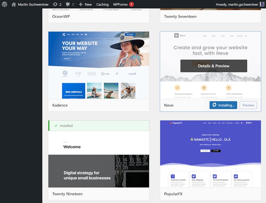Click the green Installed checkmark icon
The height and width of the screenshot is (203, 266).
(x=56, y=126)
